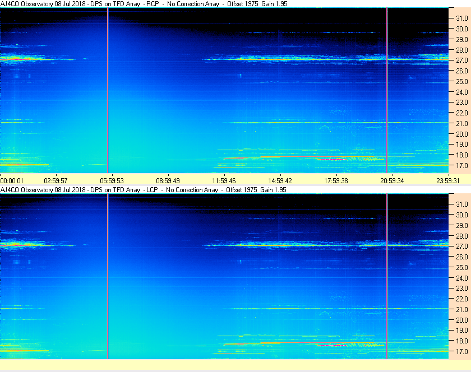This screenshot has width=471, height=372.
Task: Pick the 27.0 frequency label in LCP panel
Action: [462, 246]
